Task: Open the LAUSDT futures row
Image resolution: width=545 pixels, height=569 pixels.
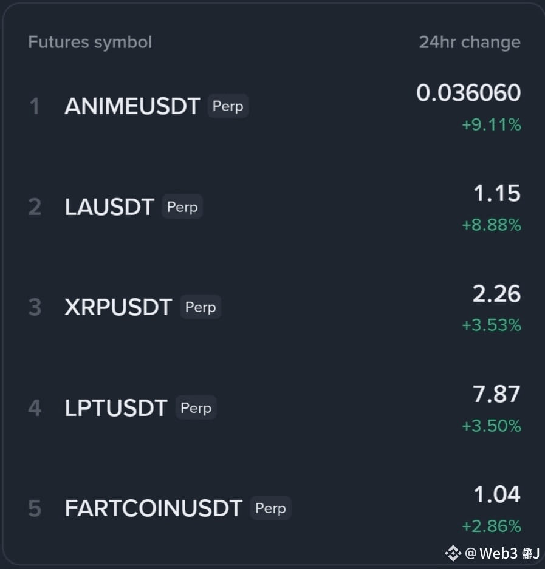Action: pos(275,207)
